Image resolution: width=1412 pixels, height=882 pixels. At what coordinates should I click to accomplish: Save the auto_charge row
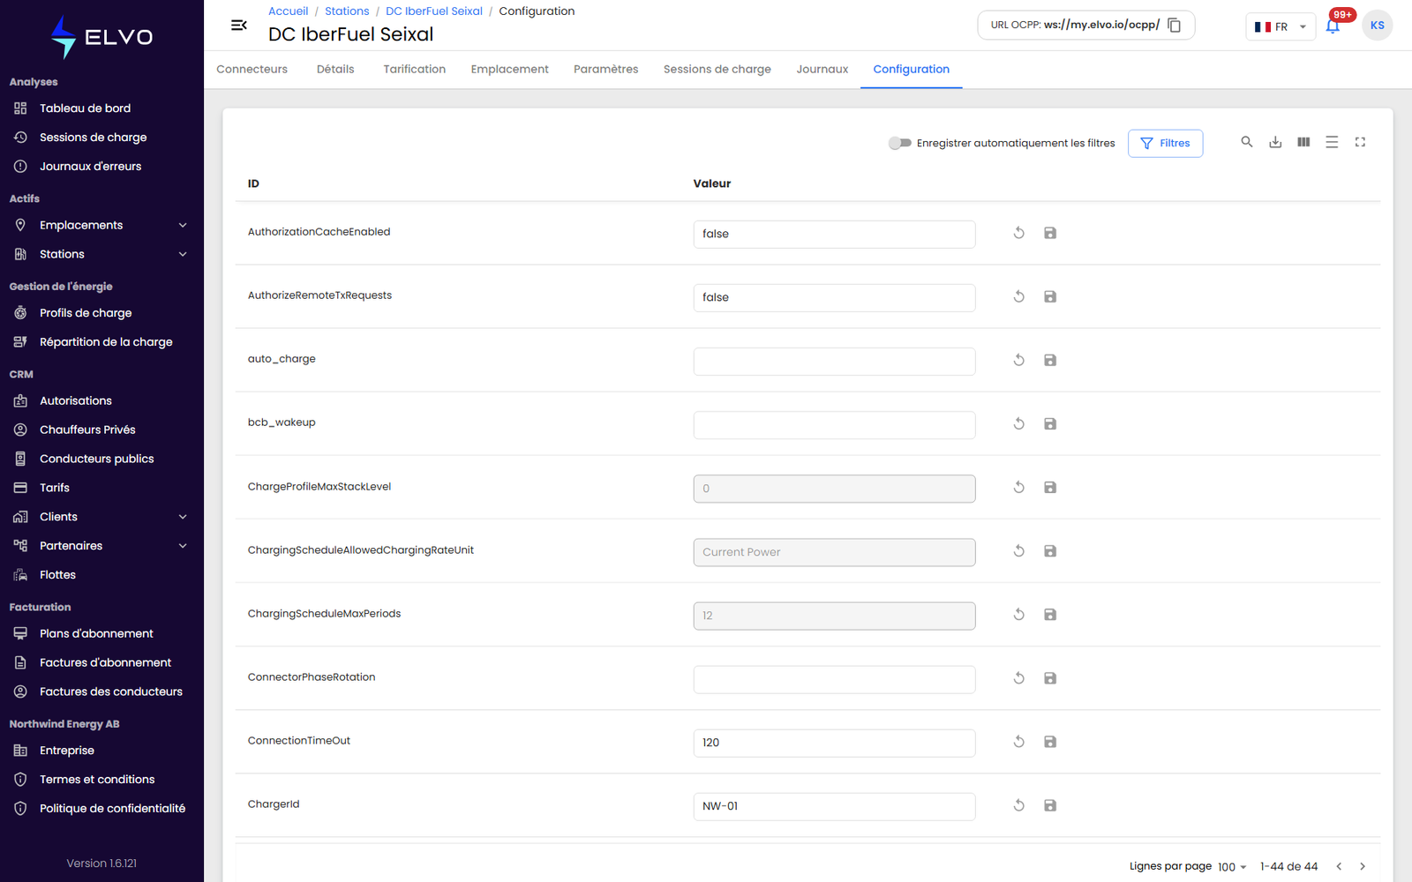click(1050, 360)
